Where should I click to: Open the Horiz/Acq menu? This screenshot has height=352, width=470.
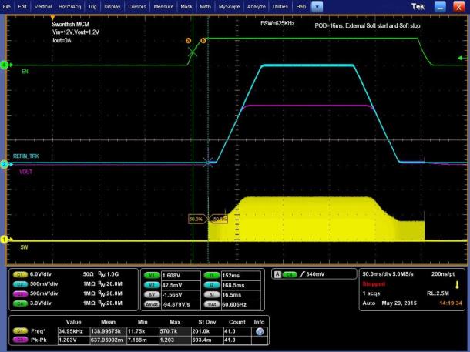69,7
